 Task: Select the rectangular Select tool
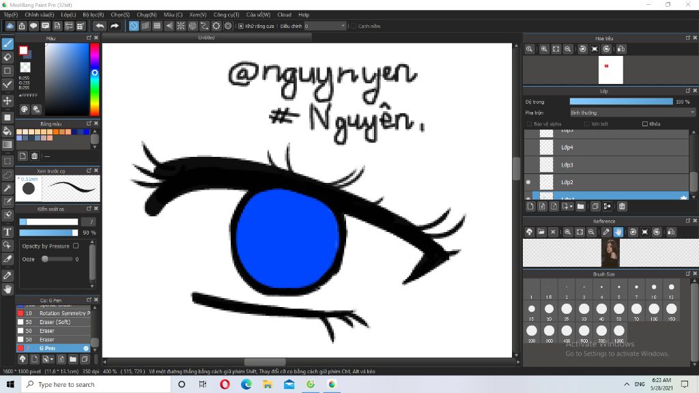point(8,161)
